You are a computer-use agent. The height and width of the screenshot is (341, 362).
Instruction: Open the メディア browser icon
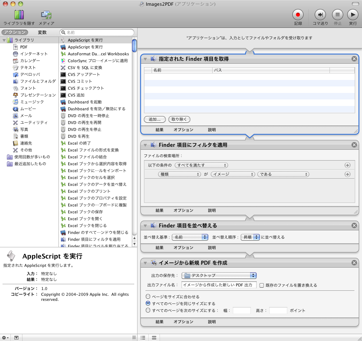(46, 14)
